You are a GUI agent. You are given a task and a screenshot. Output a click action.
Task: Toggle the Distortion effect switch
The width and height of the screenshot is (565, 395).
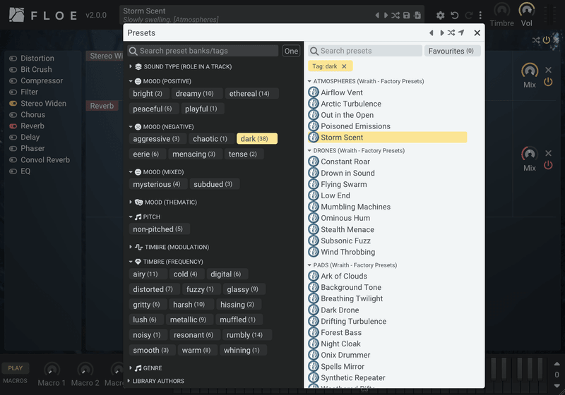click(13, 59)
